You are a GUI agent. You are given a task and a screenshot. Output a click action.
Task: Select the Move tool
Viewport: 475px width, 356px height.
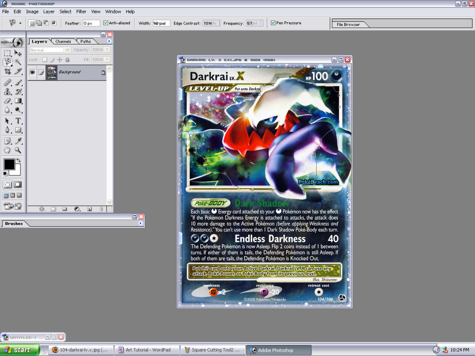tap(18, 53)
